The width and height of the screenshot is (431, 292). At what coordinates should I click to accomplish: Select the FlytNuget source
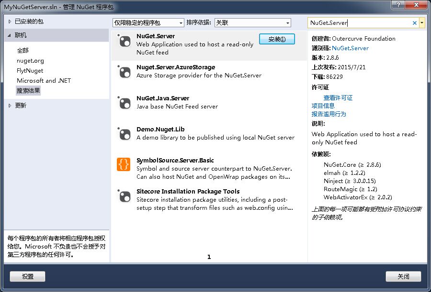tap(30, 71)
